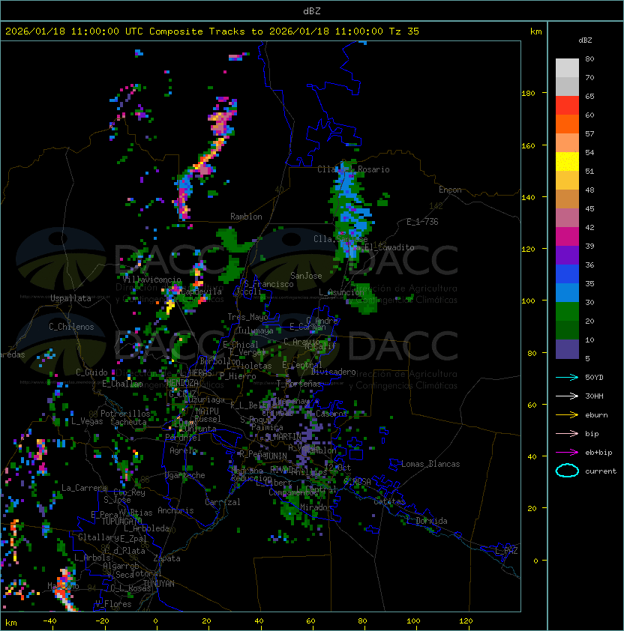Click the pink bip arrow in the legend

coord(567,434)
